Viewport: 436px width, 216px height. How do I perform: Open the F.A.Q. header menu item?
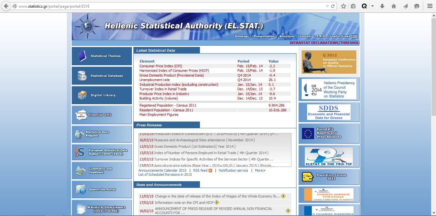(321, 36)
